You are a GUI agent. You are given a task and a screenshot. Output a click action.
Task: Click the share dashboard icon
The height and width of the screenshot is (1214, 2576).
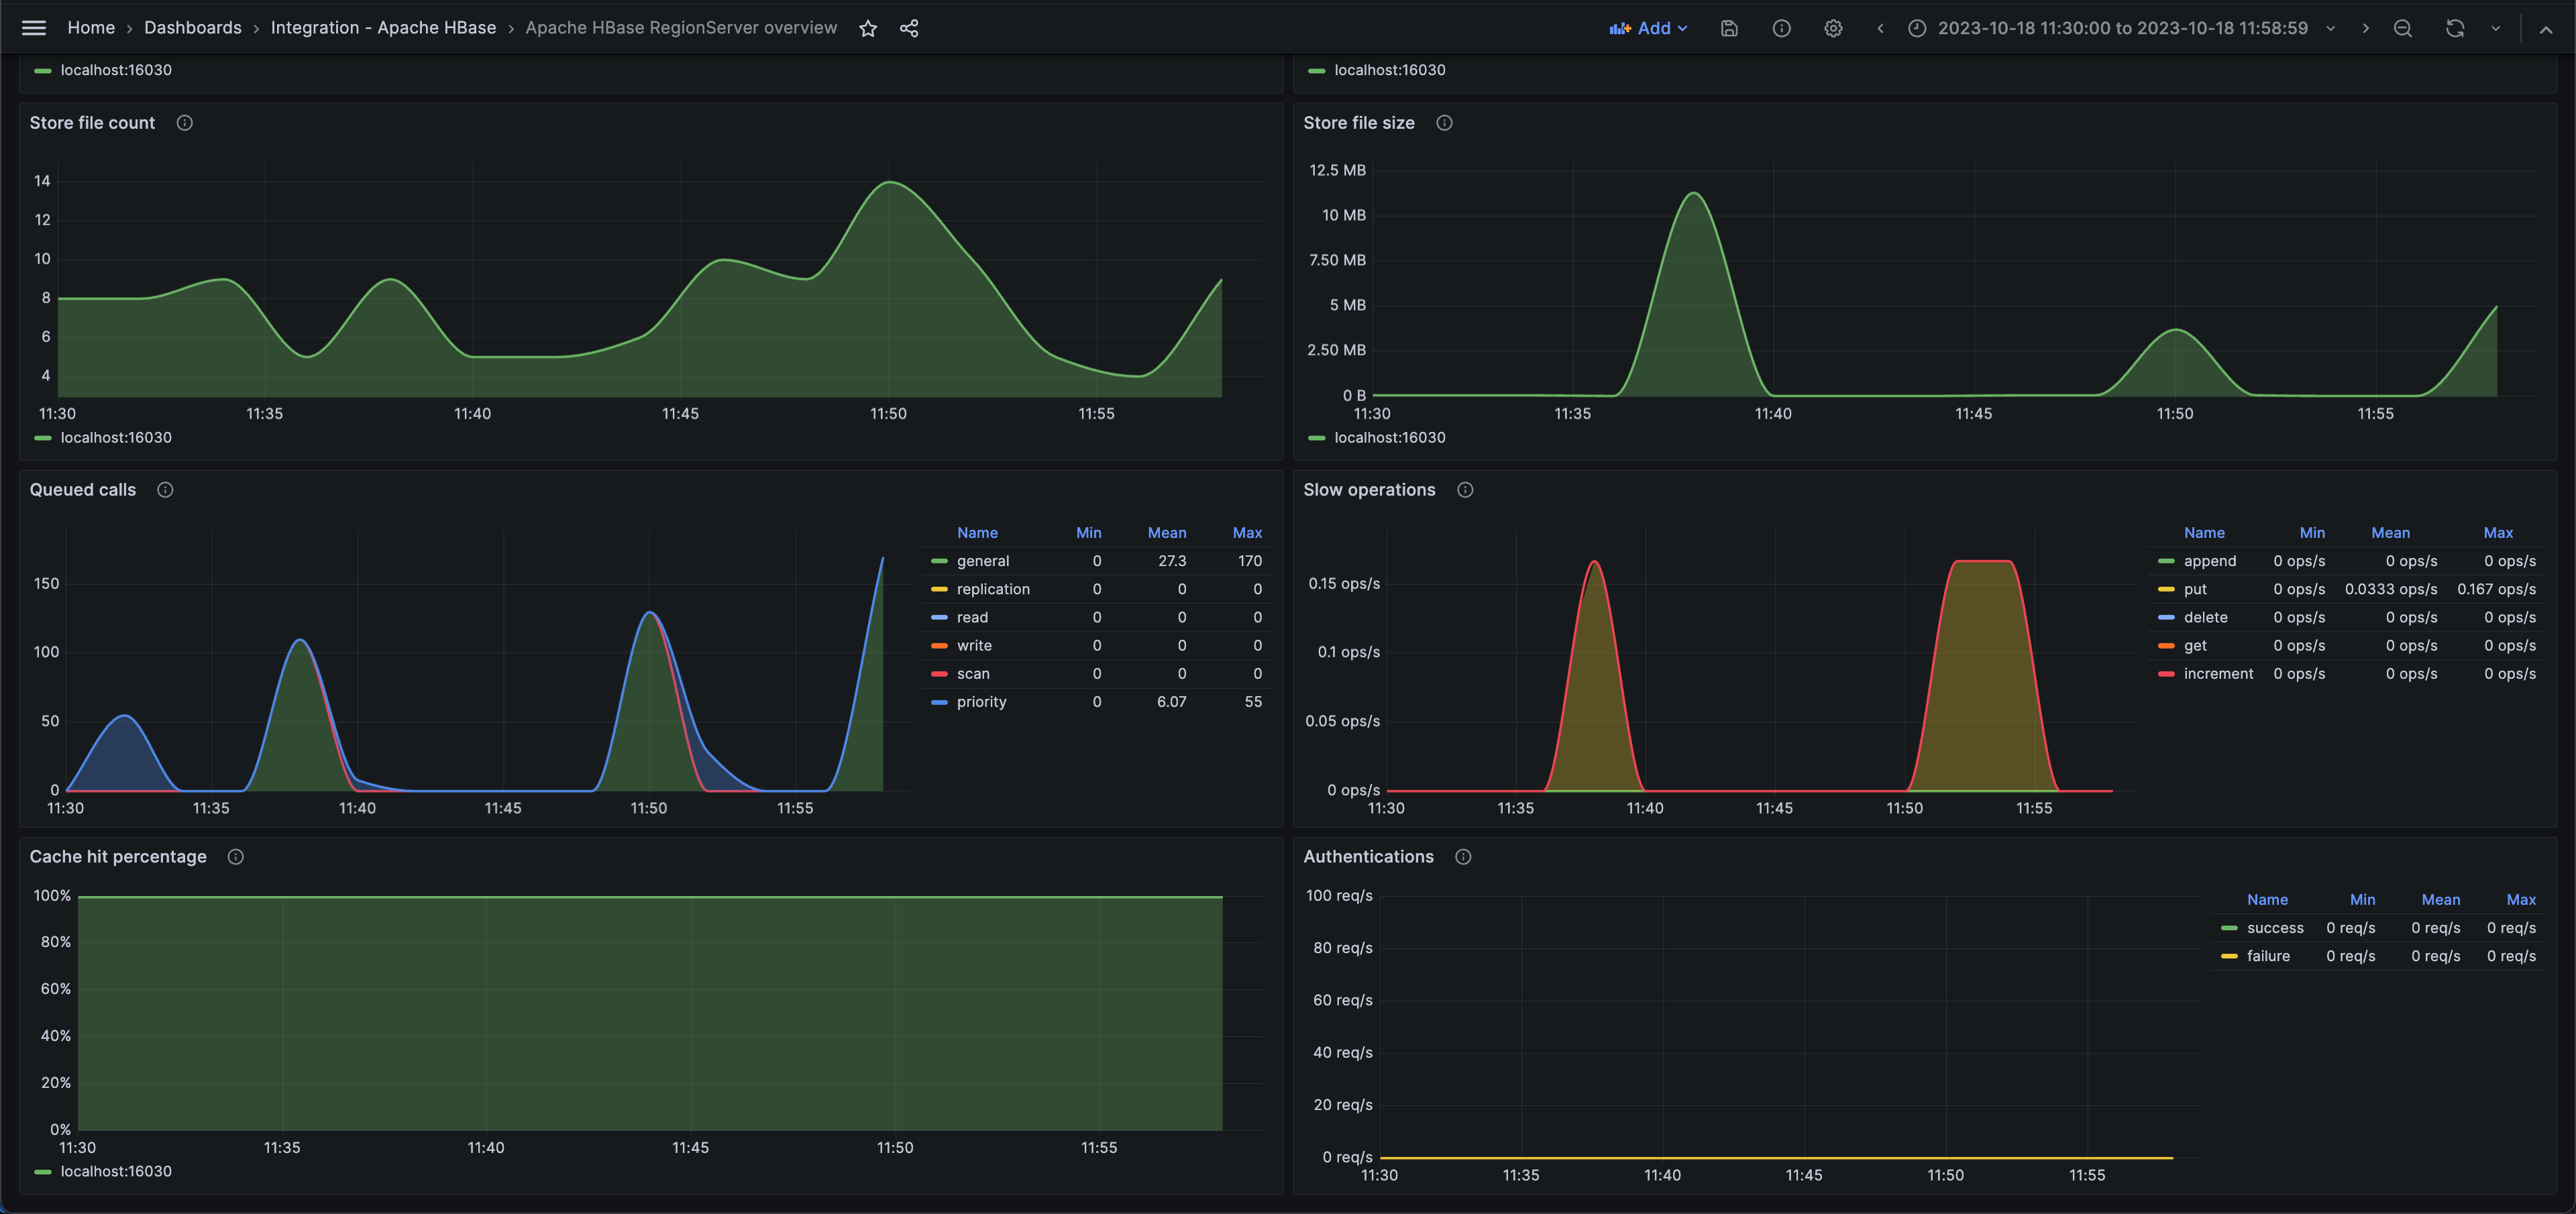[x=908, y=28]
